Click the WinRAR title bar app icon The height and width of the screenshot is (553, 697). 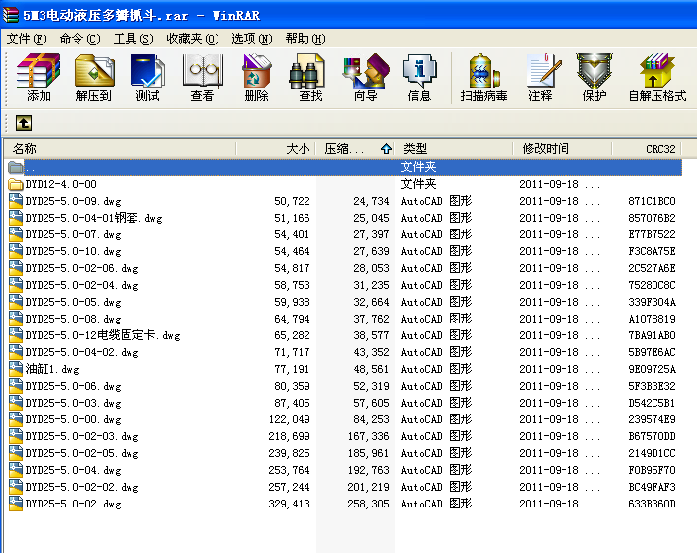[10, 15]
